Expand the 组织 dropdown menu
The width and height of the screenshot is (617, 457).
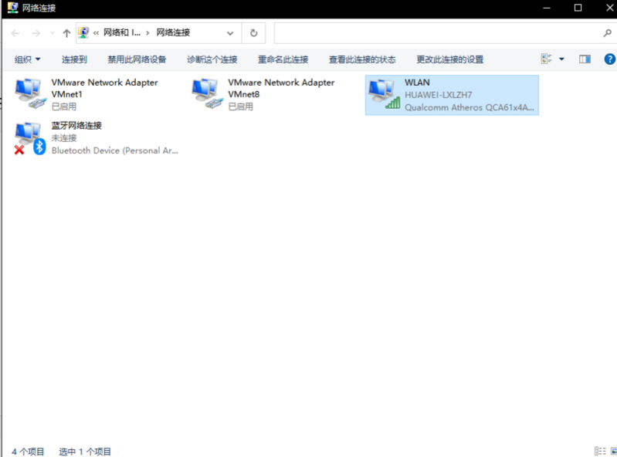[x=28, y=59]
